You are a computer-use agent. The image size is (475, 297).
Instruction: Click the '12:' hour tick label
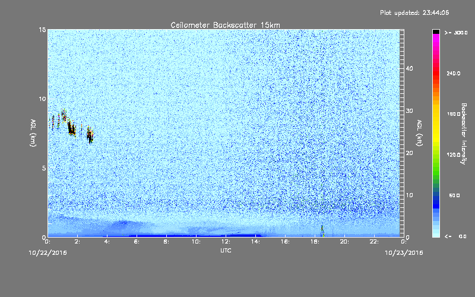coord(226,242)
